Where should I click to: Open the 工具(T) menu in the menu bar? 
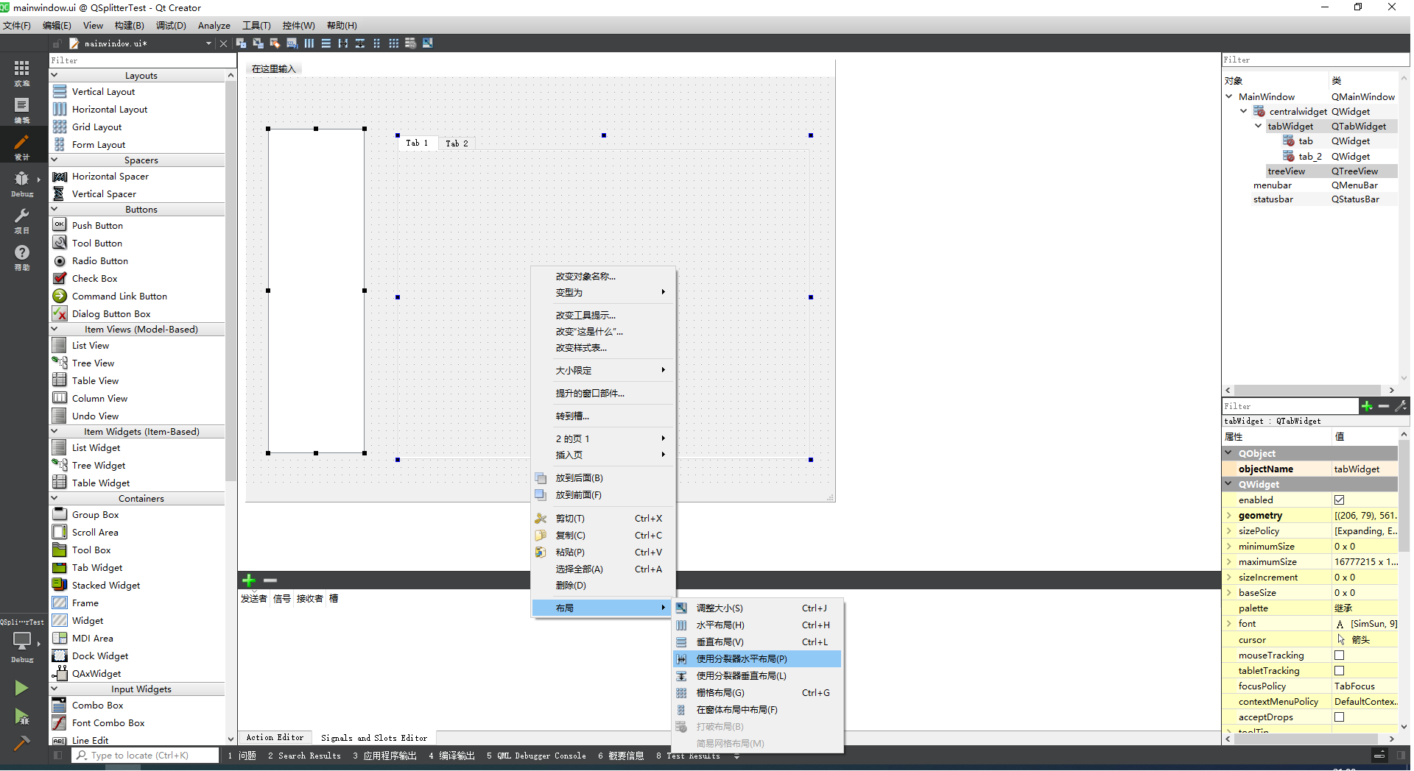point(256,25)
